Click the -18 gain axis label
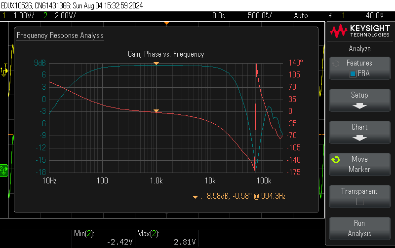 click(41, 172)
